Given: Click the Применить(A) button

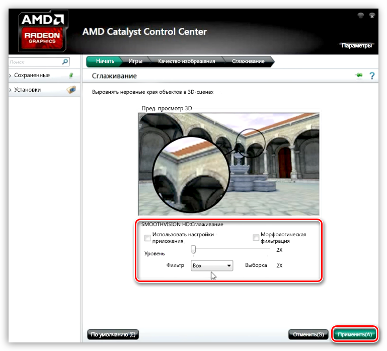Looking at the screenshot, I should [x=355, y=334].
